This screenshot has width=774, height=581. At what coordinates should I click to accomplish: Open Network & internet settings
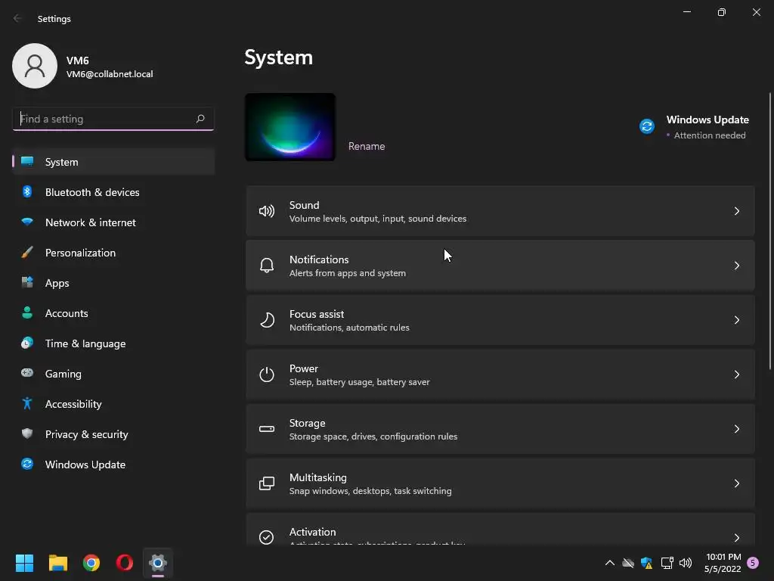113,222
